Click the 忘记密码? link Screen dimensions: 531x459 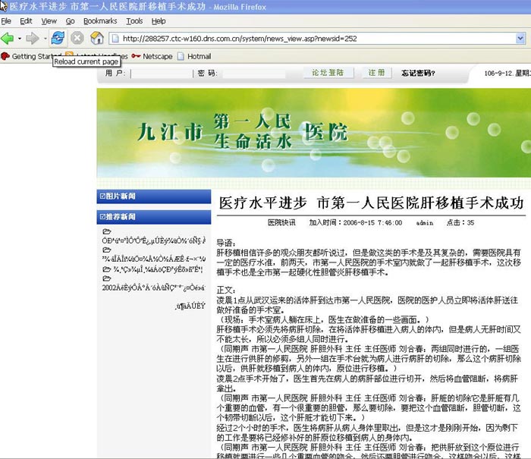(418, 73)
